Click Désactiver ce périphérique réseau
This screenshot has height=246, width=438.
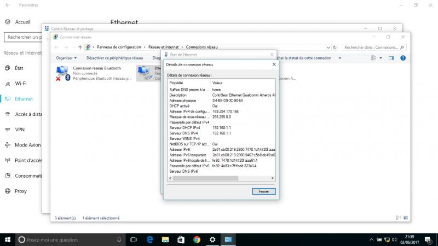[x=114, y=58]
